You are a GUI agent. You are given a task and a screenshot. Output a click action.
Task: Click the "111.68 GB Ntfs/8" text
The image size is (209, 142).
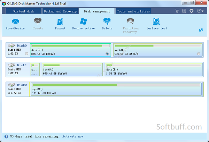coord(44,93)
